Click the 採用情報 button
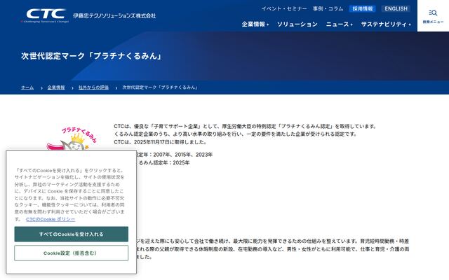449x280 pixels. [363, 9]
